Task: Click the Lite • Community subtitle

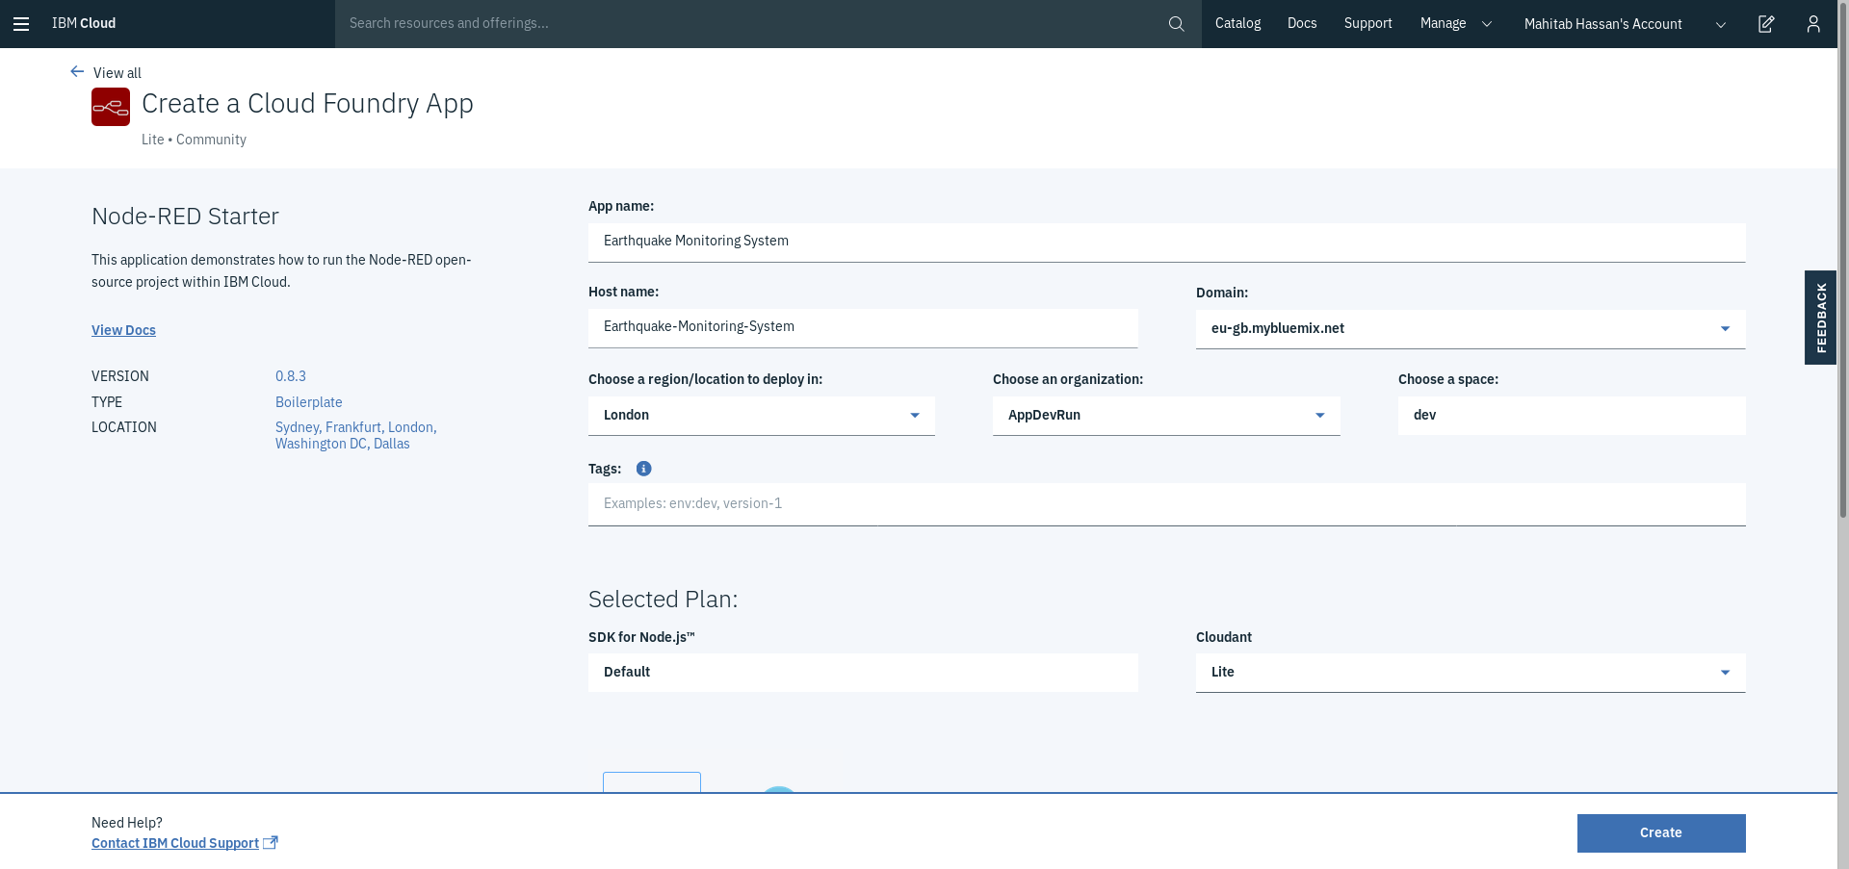Action: pyautogui.click(x=194, y=140)
